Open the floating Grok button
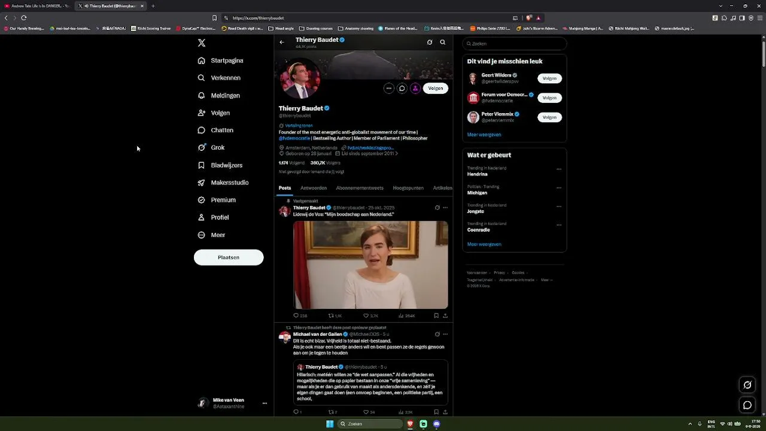Screen dimensions: 766x431 747,385
